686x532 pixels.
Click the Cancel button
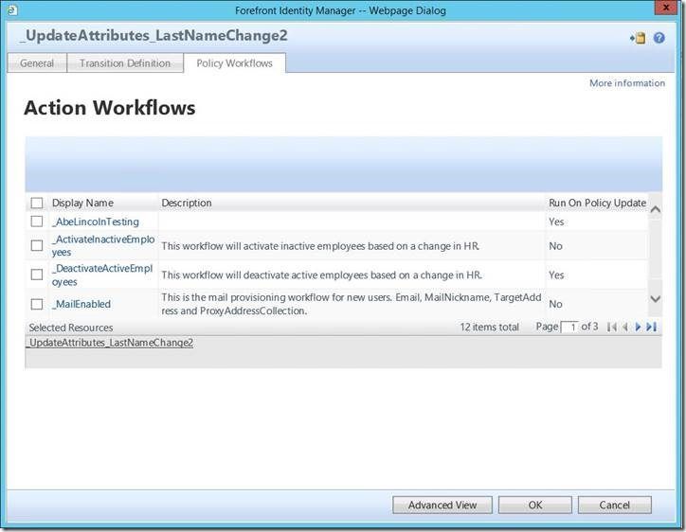click(615, 505)
